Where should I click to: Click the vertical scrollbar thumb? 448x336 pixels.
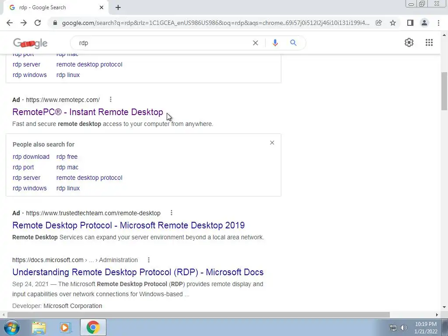click(x=444, y=91)
